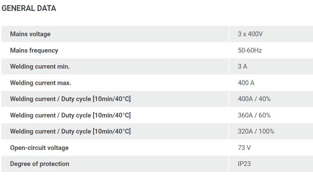Select the Mains voltage row label

pos(30,34)
